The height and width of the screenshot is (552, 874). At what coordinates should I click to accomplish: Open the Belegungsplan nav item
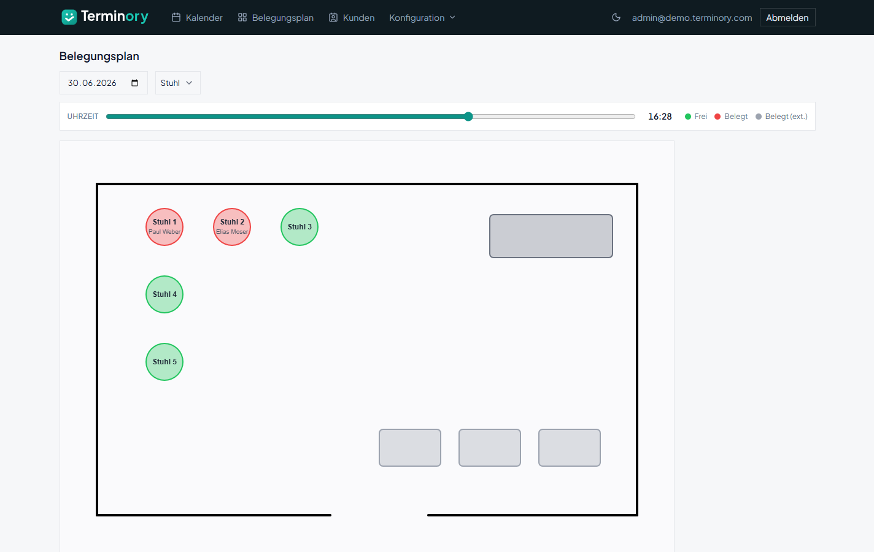click(x=276, y=18)
